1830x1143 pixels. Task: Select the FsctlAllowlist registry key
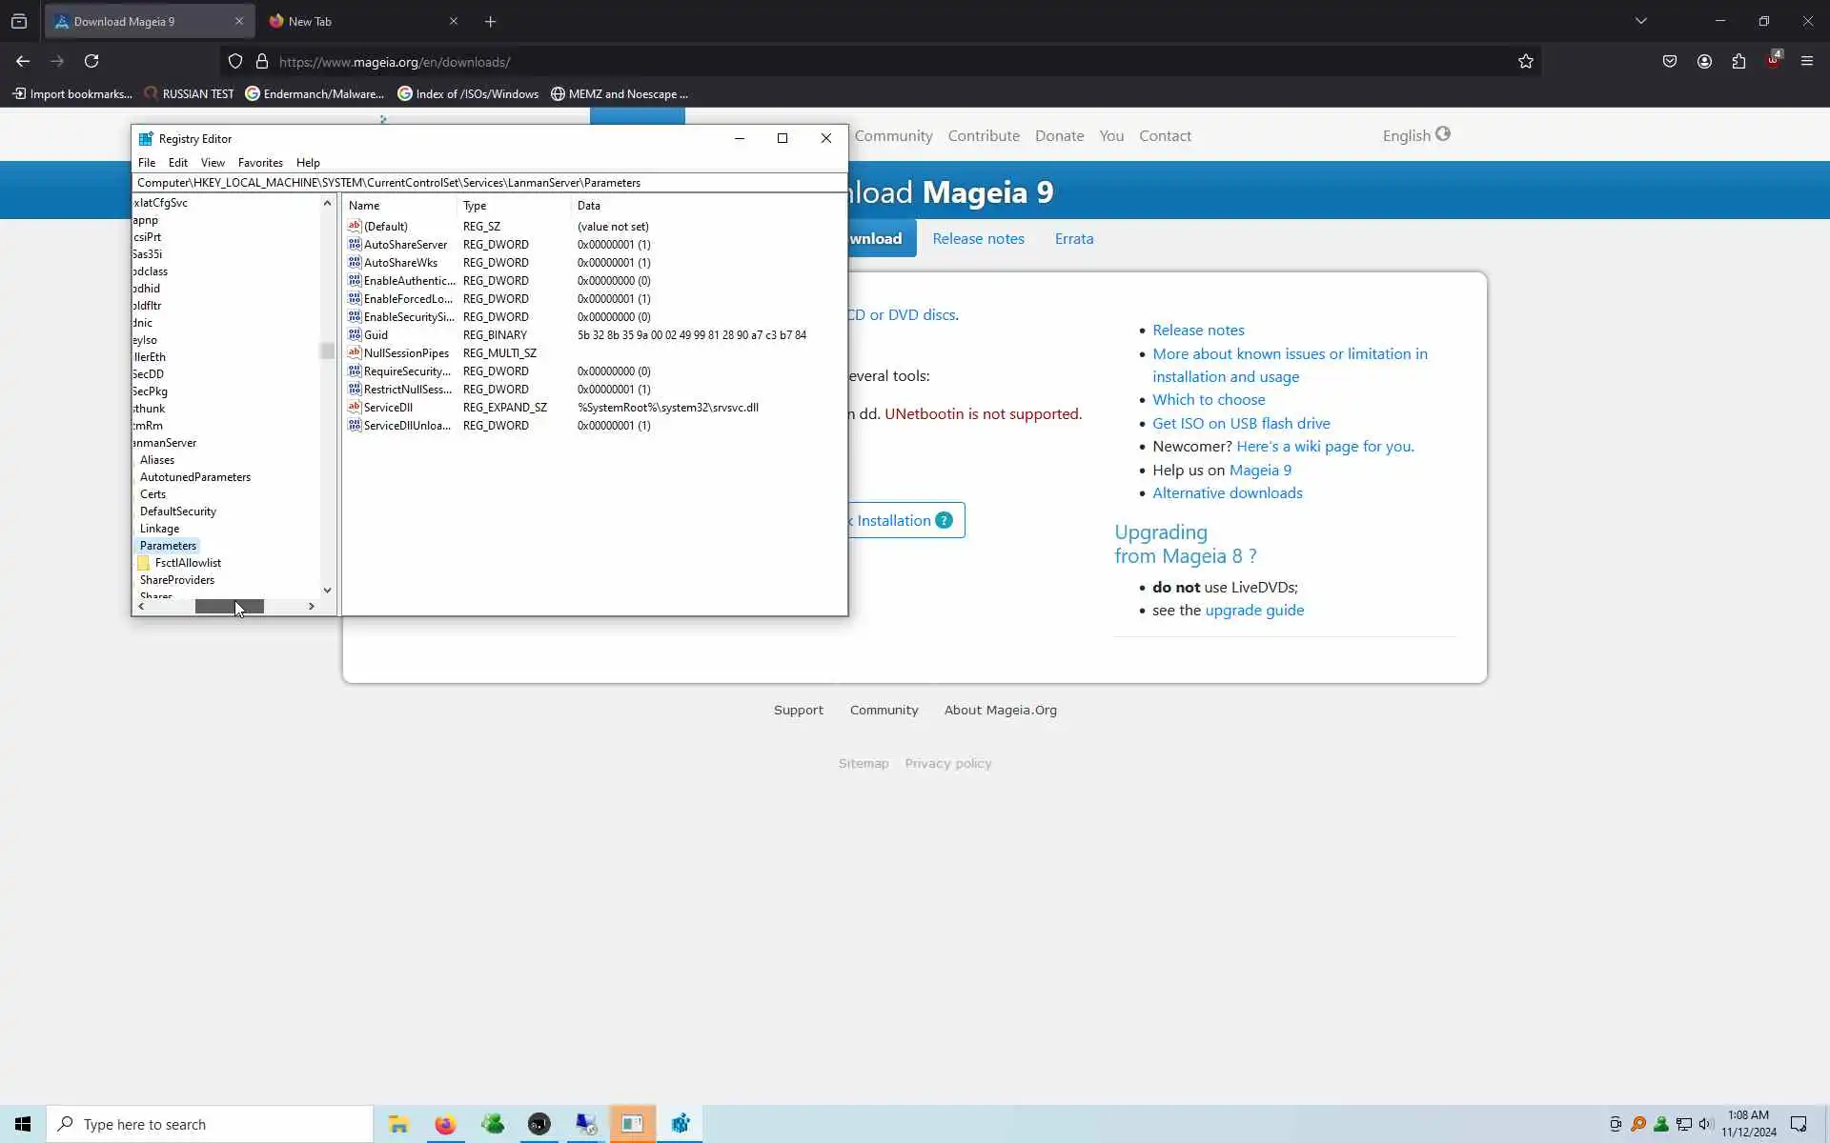pyautogui.click(x=188, y=563)
